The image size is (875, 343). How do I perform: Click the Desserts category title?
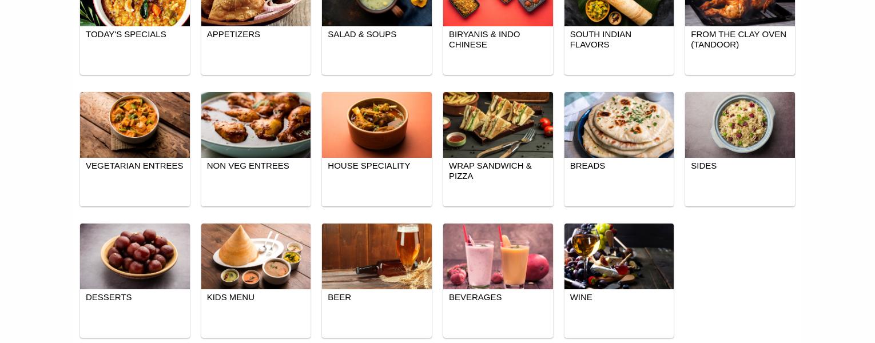point(109,297)
